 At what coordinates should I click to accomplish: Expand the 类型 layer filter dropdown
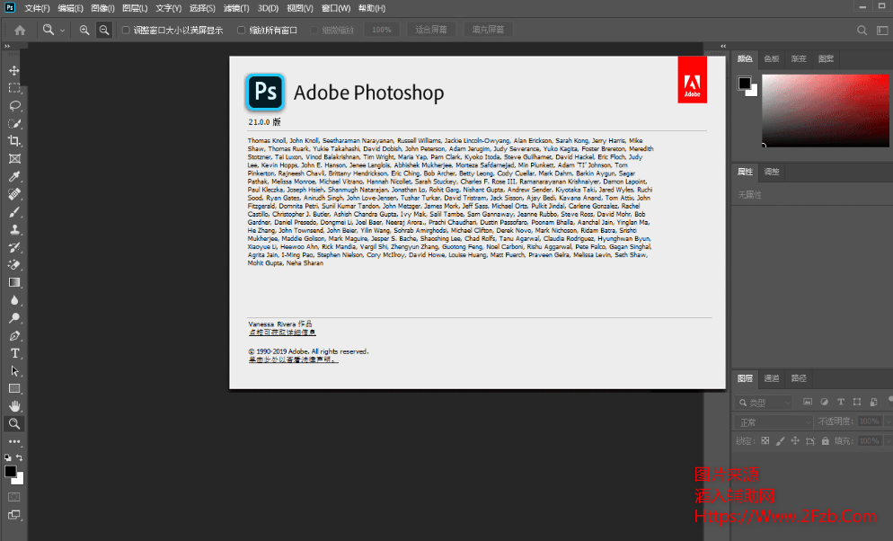click(x=765, y=402)
